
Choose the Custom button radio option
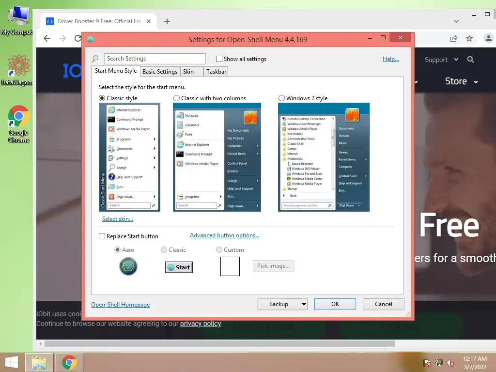tap(219, 249)
